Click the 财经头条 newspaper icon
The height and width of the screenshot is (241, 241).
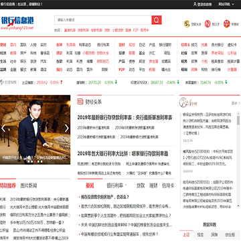(x=80, y=102)
